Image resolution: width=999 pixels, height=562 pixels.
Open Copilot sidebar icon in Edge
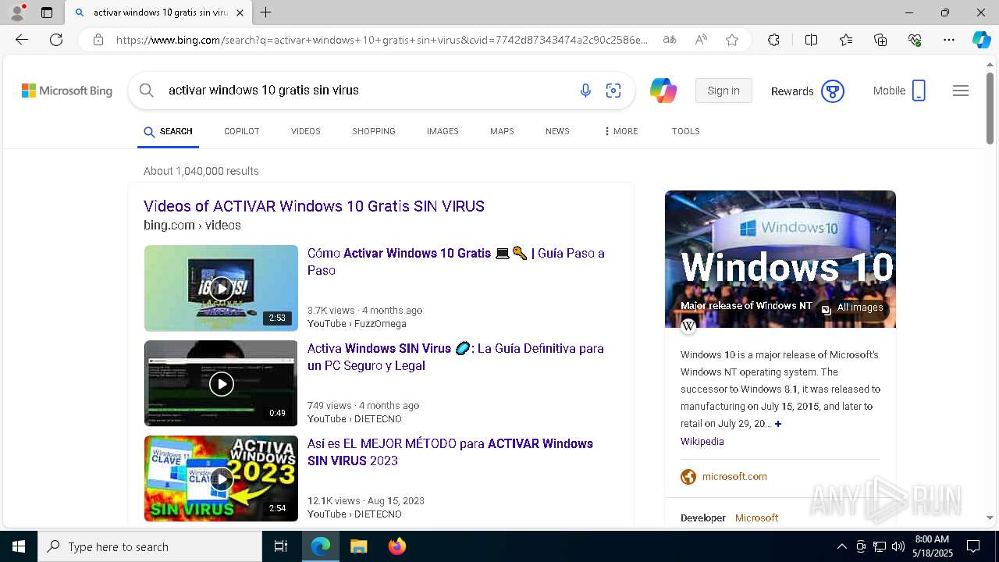[x=981, y=40]
